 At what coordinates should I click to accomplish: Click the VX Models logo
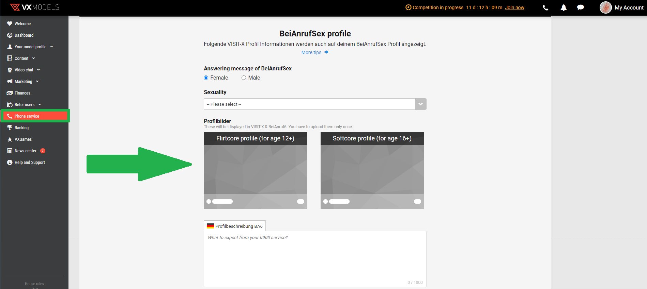[34, 7]
